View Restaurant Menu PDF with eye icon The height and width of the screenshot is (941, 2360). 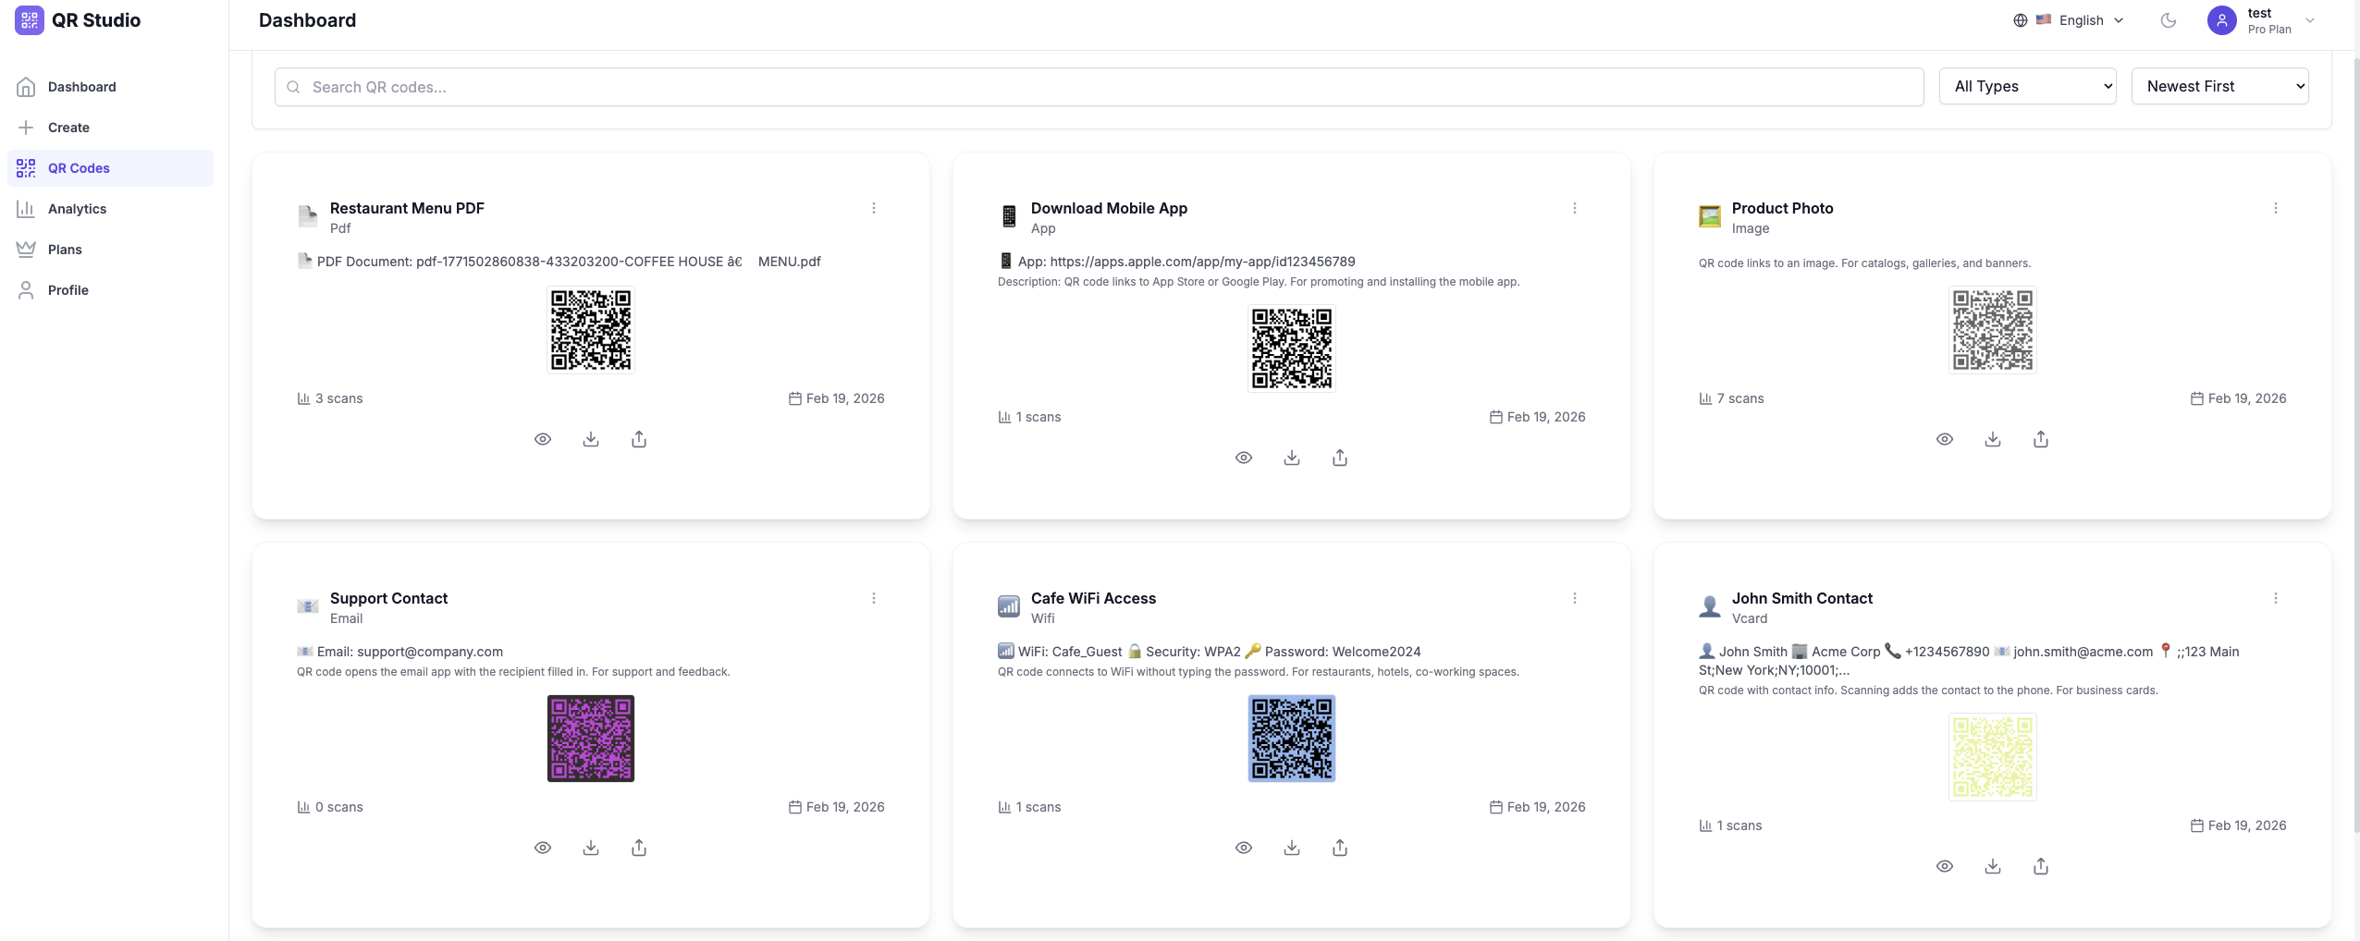[543, 439]
